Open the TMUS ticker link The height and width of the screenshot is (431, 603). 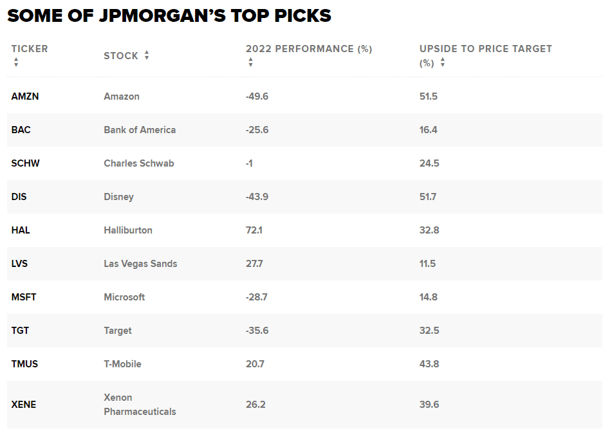[24, 364]
